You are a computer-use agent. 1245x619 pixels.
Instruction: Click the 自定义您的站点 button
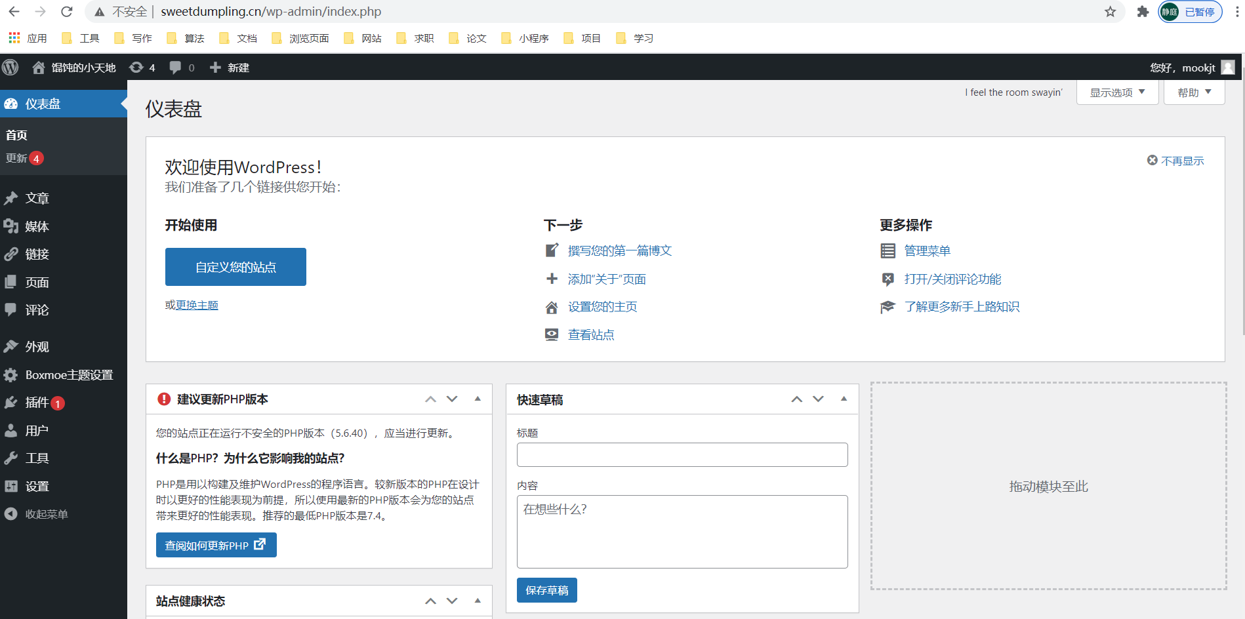[235, 267]
